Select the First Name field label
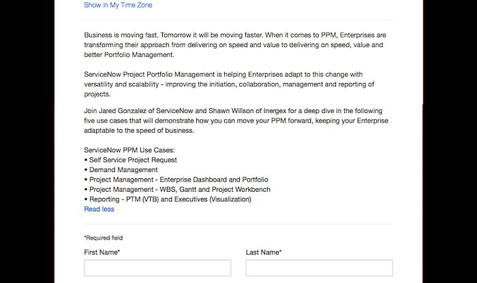The image size is (477, 283). (x=102, y=252)
